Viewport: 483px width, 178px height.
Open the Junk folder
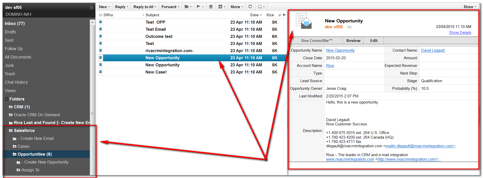point(46,65)
